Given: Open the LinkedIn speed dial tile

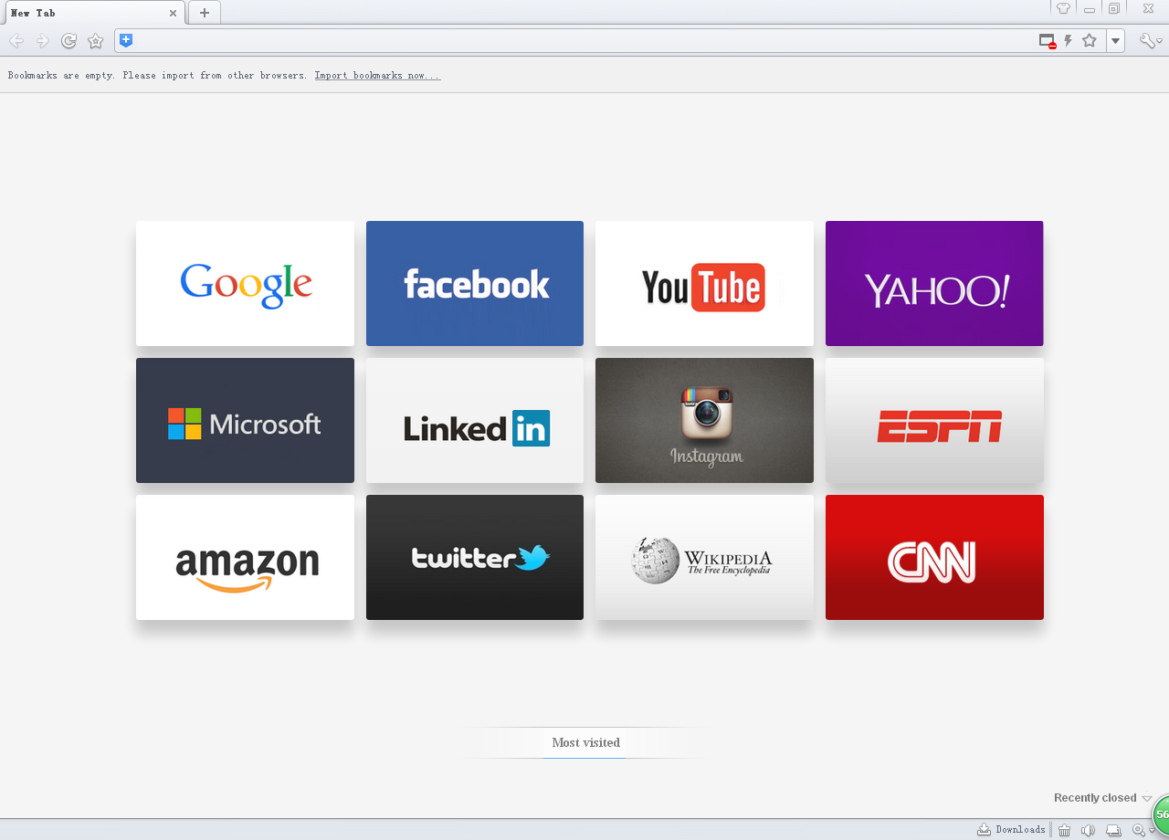Looking at the screenshot, I should click(475, 420).
